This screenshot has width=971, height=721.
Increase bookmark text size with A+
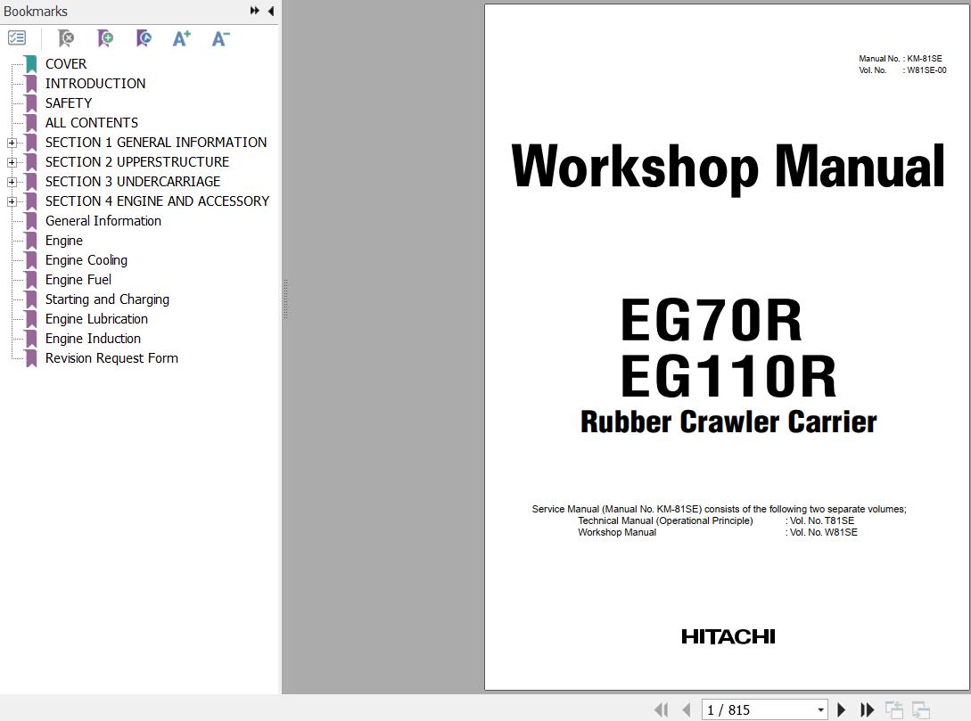(x=181, y=38)
